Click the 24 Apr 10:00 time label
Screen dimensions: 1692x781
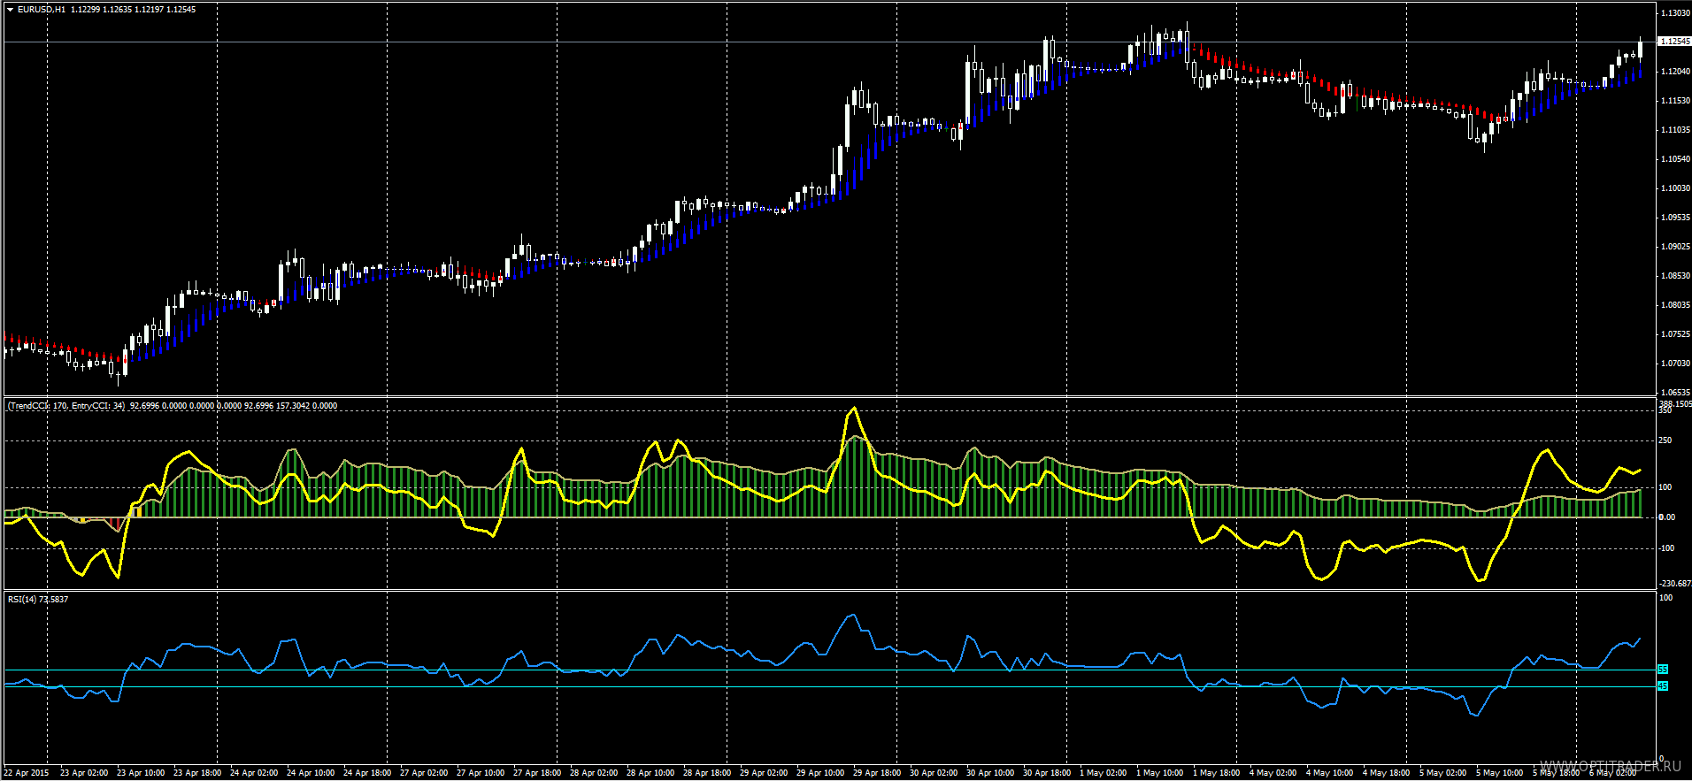pyautogui.click(x=311, y=773)
